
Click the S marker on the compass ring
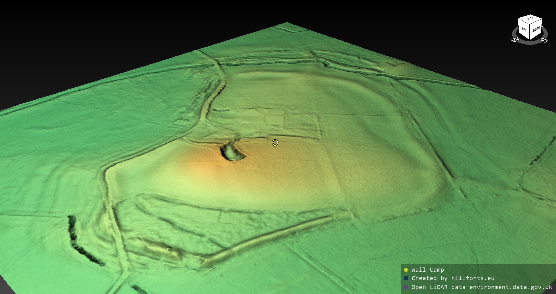coord(545,40)
